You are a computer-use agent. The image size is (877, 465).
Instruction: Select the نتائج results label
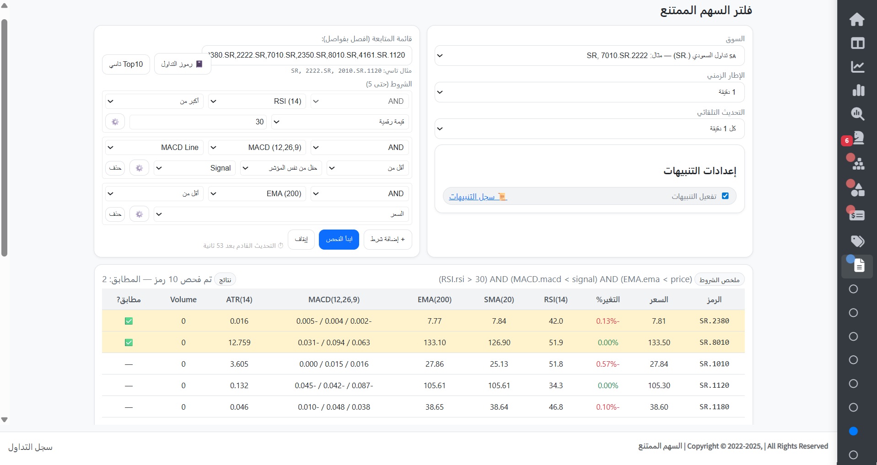(225, 279)
